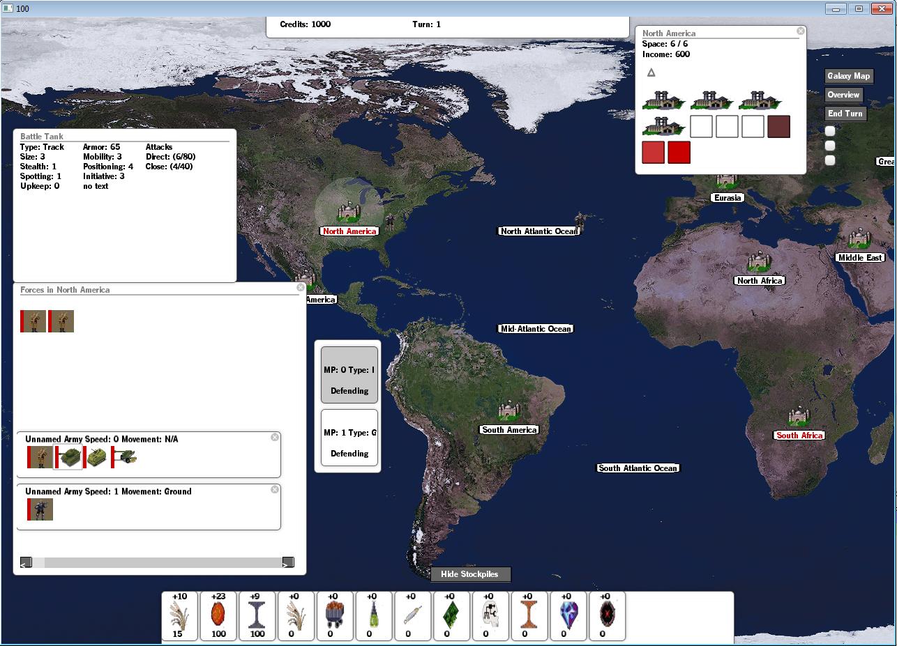The image size is (897, 646).
Task: Click the South Atlantic Ocean label
Action: [x=638, y=468]
